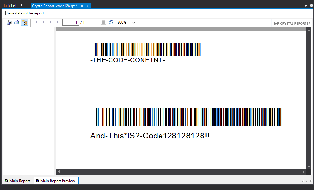Open the document tabs overflow dropdown

click(x=305, y=6)
